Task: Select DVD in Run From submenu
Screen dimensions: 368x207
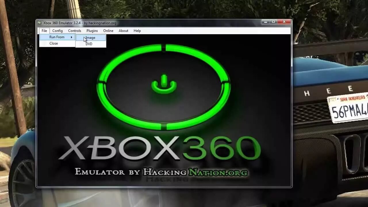Action: 91,44
